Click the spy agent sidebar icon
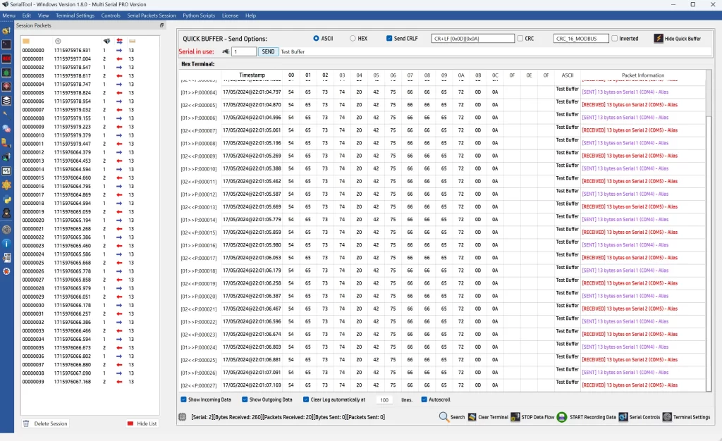722x441 pixels. coord(6,213)
